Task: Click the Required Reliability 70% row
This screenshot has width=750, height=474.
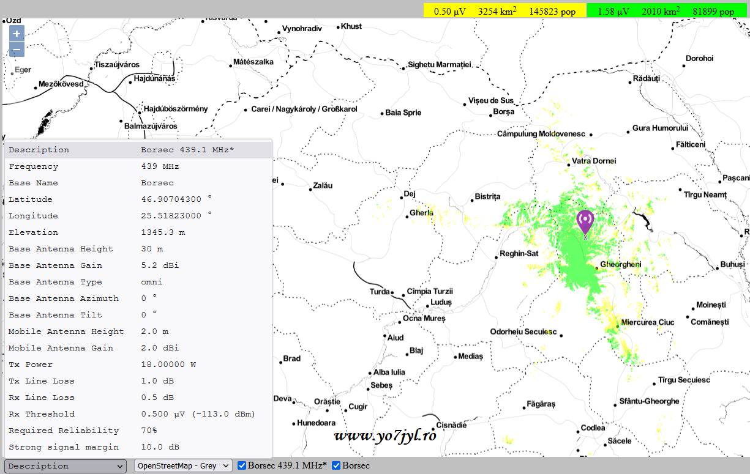Action: click(x=138, y=431)
